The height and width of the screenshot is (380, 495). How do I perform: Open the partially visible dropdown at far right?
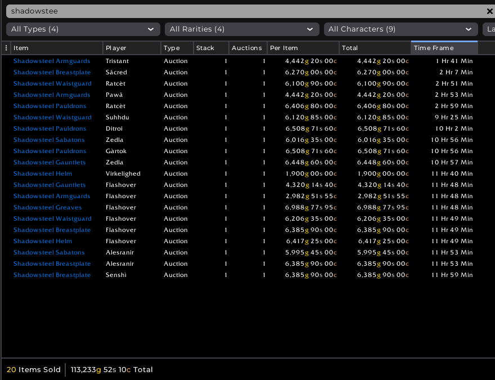click(489, 29)
